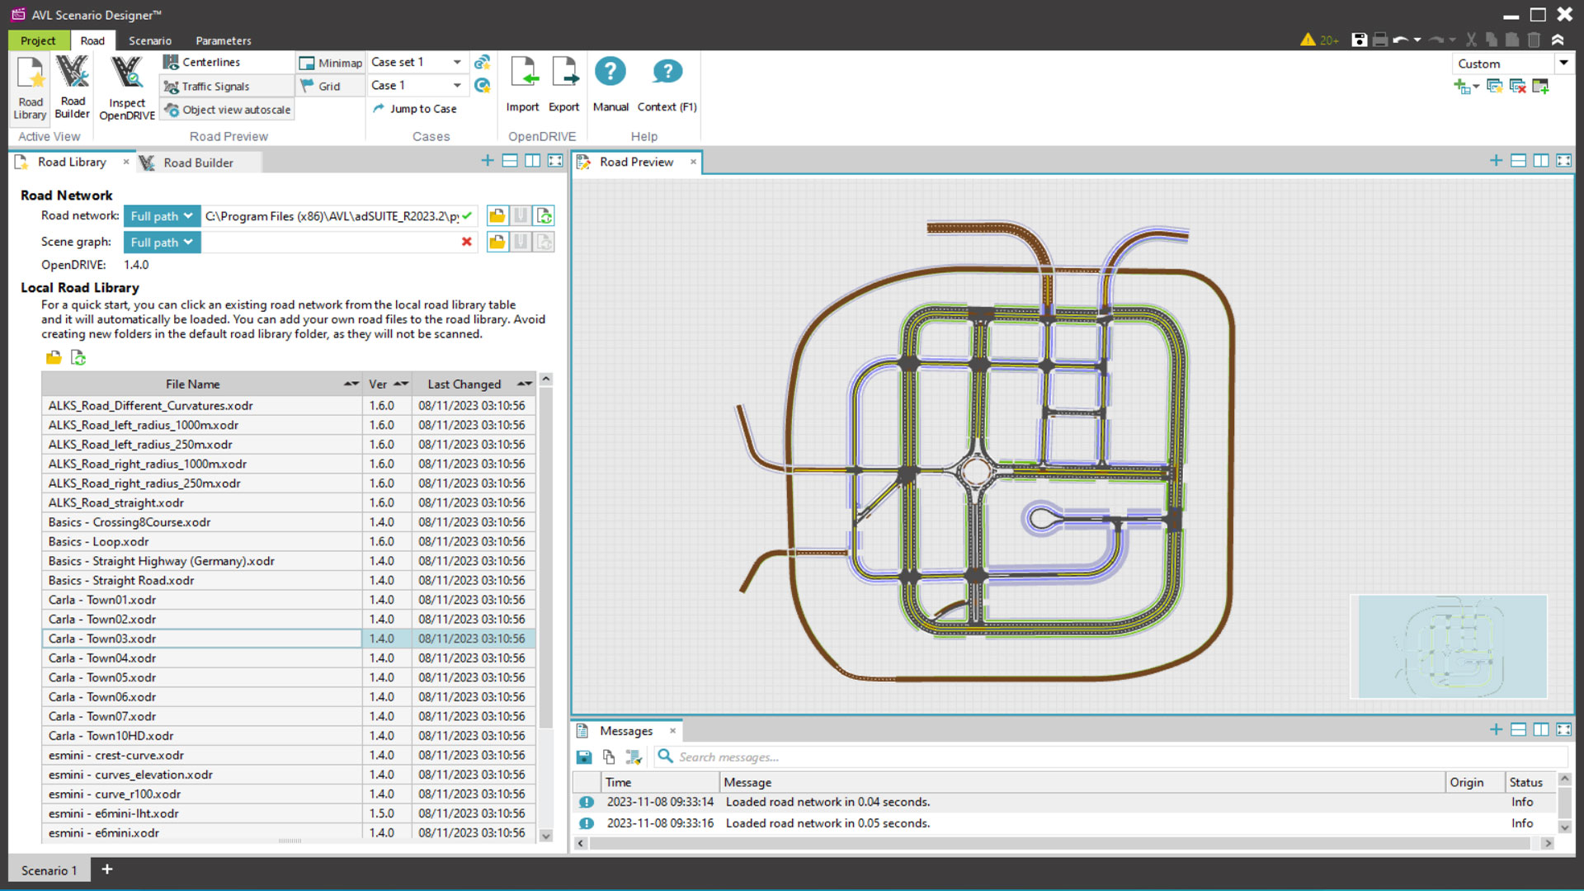This screenshot has height=891, width=1584.
Task: Open the Road Builder tool in the ribbon
Action: coord(73,87)
